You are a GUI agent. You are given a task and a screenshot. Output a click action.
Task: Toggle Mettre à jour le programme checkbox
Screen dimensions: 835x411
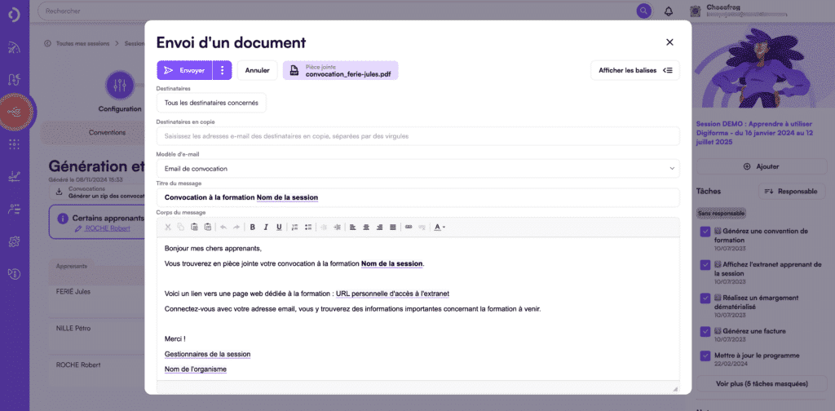pyautogui.click(x=705, y=356)
